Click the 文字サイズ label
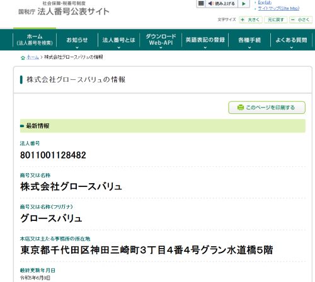The image size is (315, 282). tap(227, 20)
